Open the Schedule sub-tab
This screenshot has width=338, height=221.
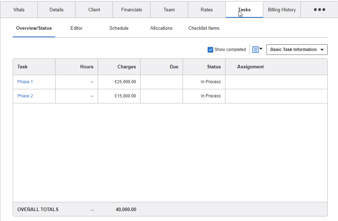[119, 28]
